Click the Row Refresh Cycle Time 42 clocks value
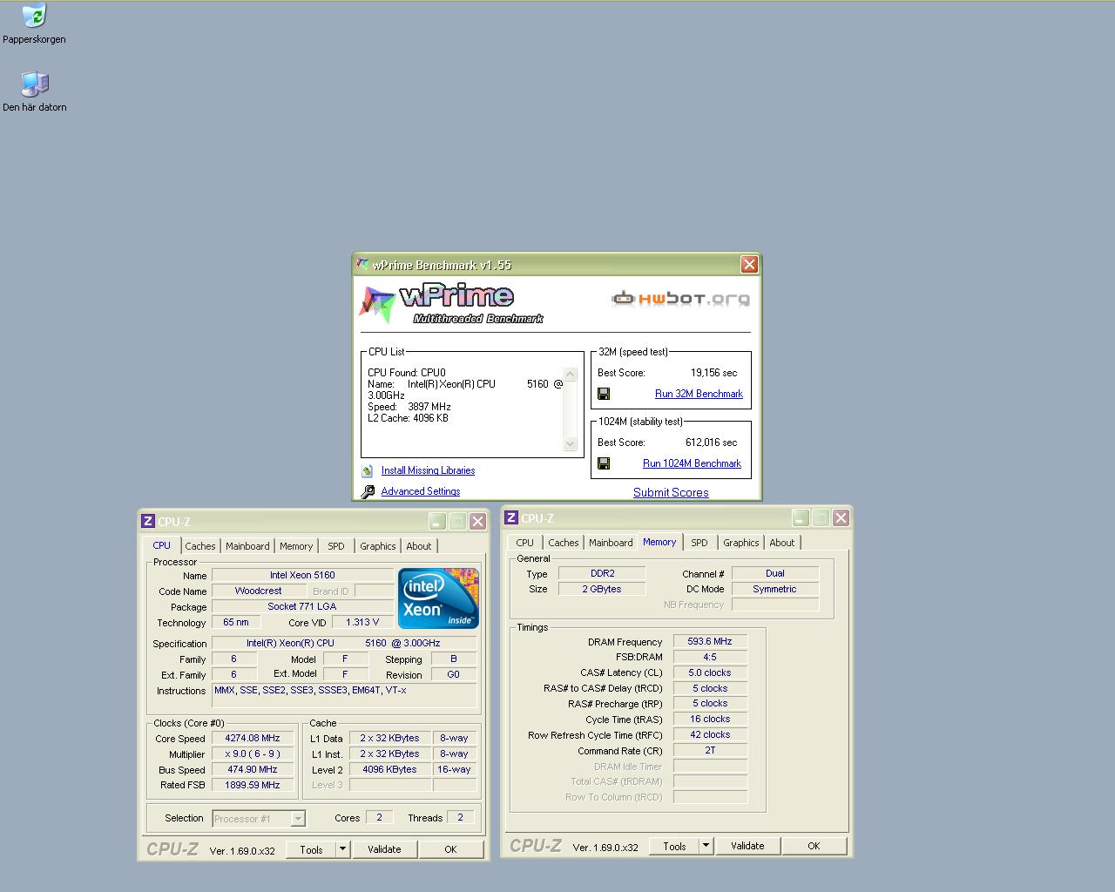This screenshot has width=1115, height=892. pos(710,734)
